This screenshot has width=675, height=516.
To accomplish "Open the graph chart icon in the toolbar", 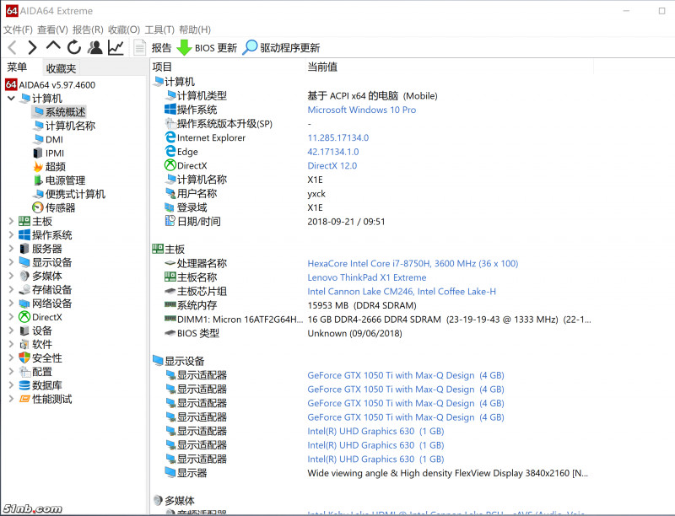I will [116, 47].
